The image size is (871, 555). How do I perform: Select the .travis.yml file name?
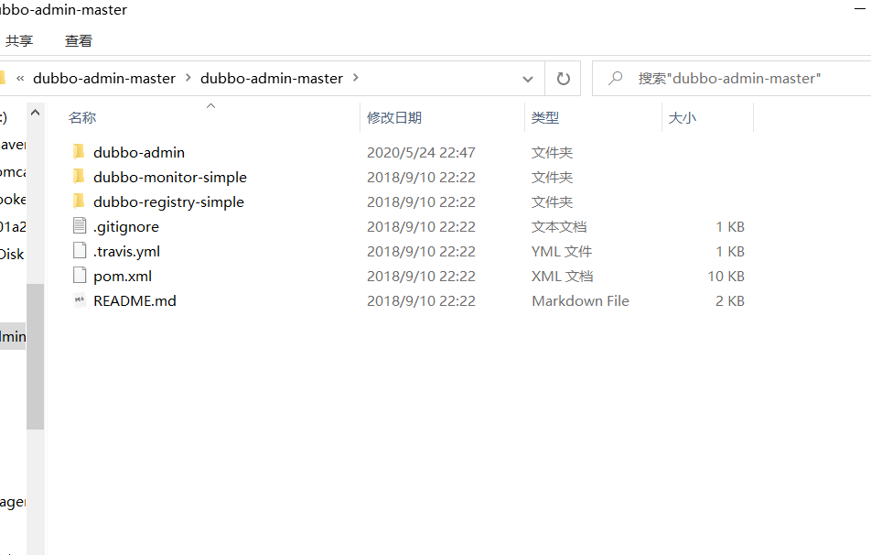[126, 251]
